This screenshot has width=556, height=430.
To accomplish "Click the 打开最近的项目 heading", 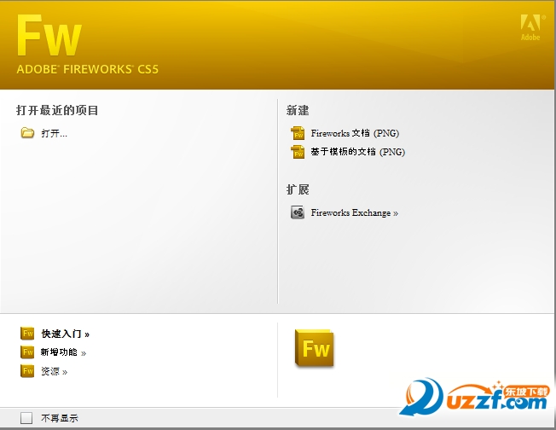I will [x=57, y=110].
